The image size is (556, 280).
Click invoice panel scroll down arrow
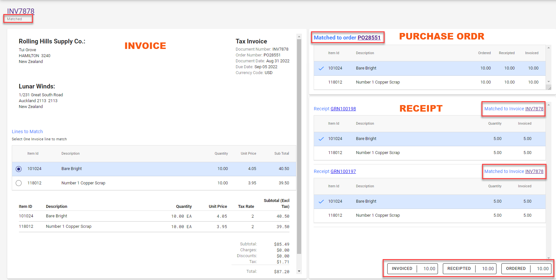[x=299, y=271]
